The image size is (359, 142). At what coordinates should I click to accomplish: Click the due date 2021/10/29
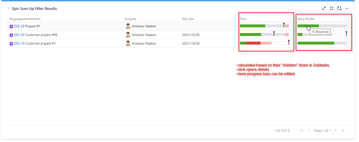click(191, 43)
